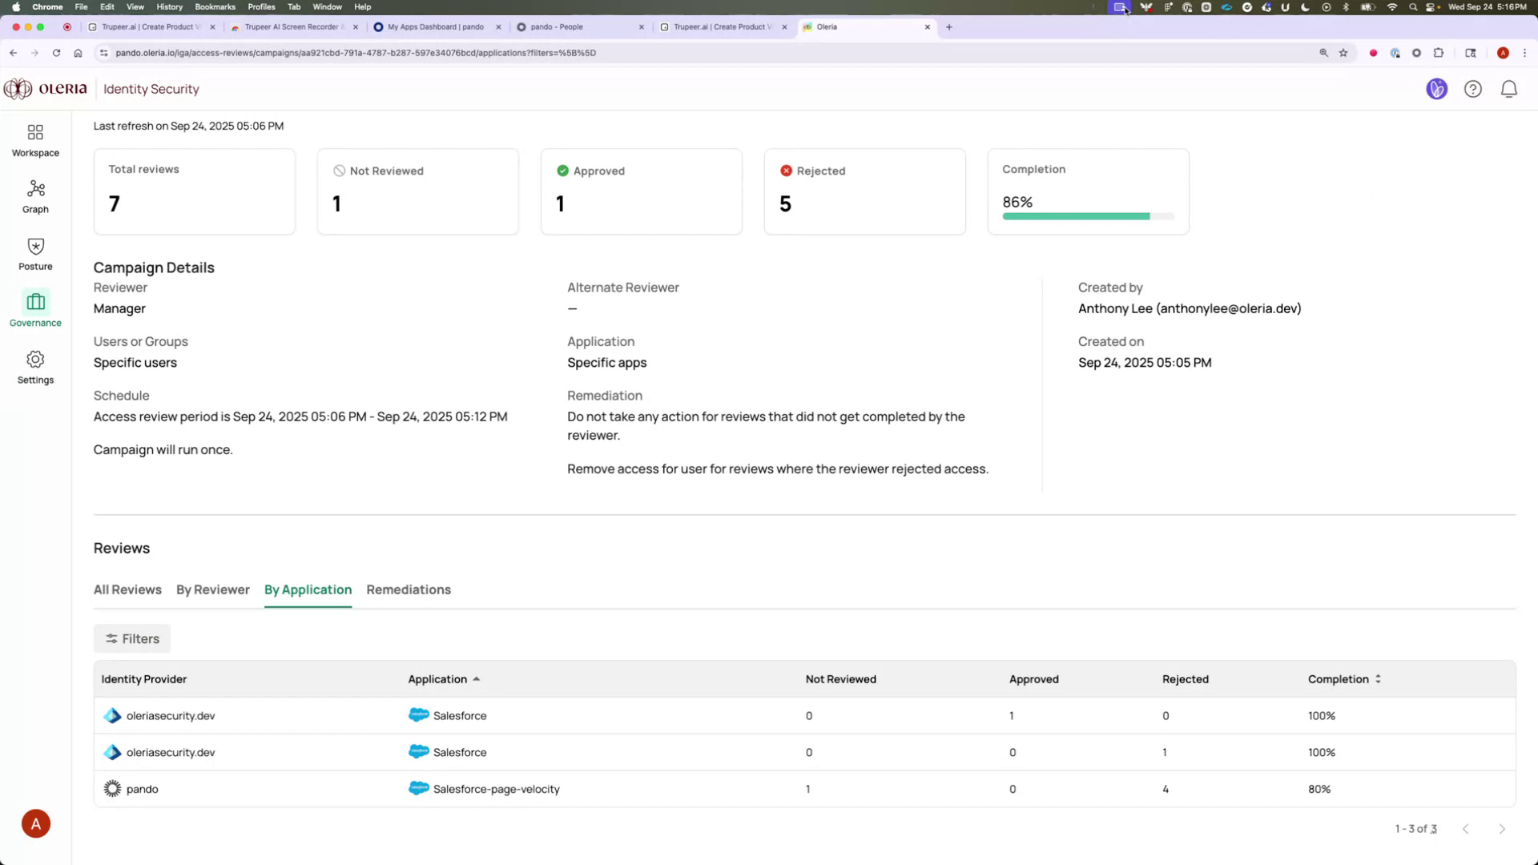Open the Graph view from the sidebar
The width and height of the screenshot is (1538, 865).
[x=35, y=196]
